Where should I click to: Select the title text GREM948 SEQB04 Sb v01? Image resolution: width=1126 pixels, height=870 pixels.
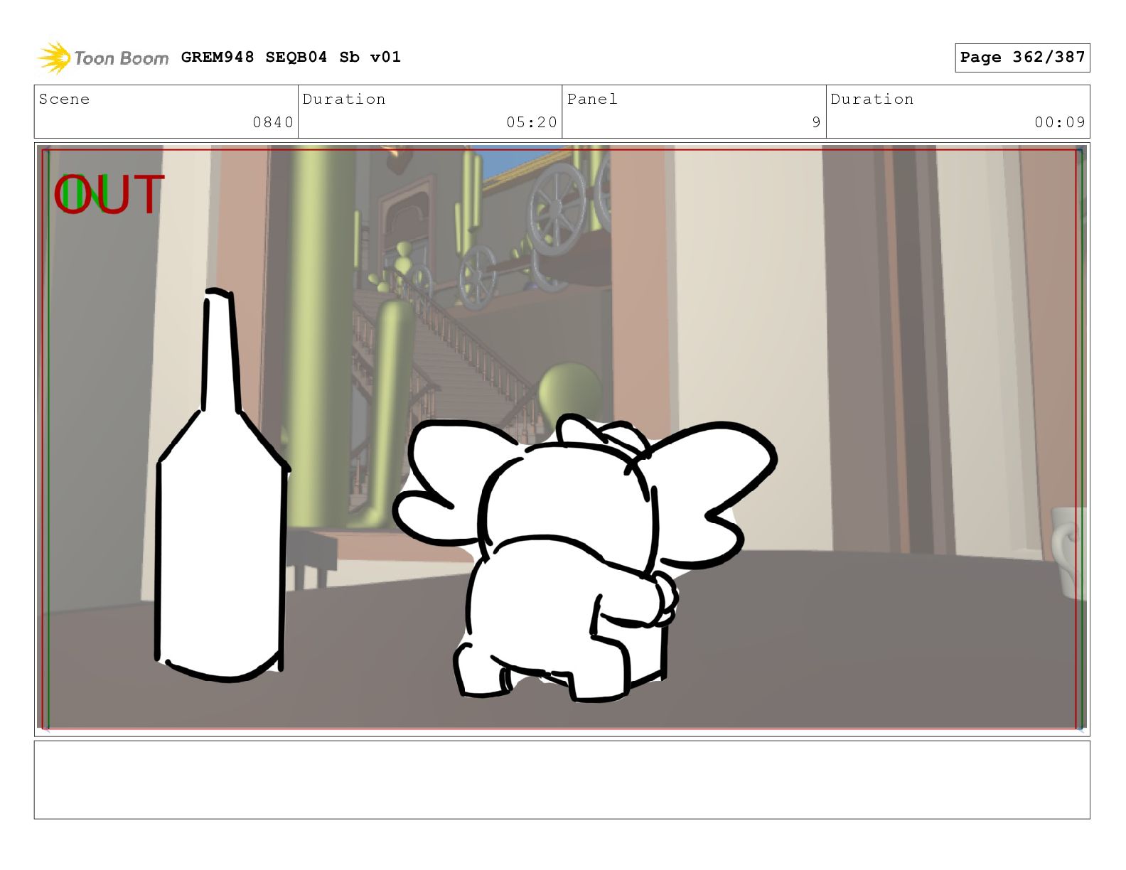click(x=291, y=57)
